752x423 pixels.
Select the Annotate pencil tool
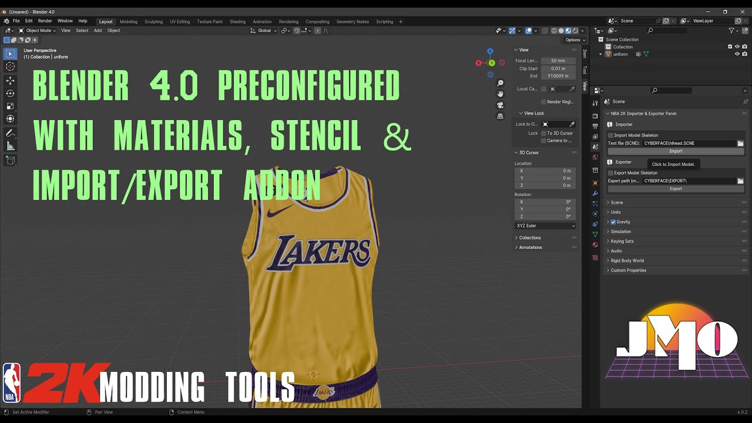(x=10, y=133)
